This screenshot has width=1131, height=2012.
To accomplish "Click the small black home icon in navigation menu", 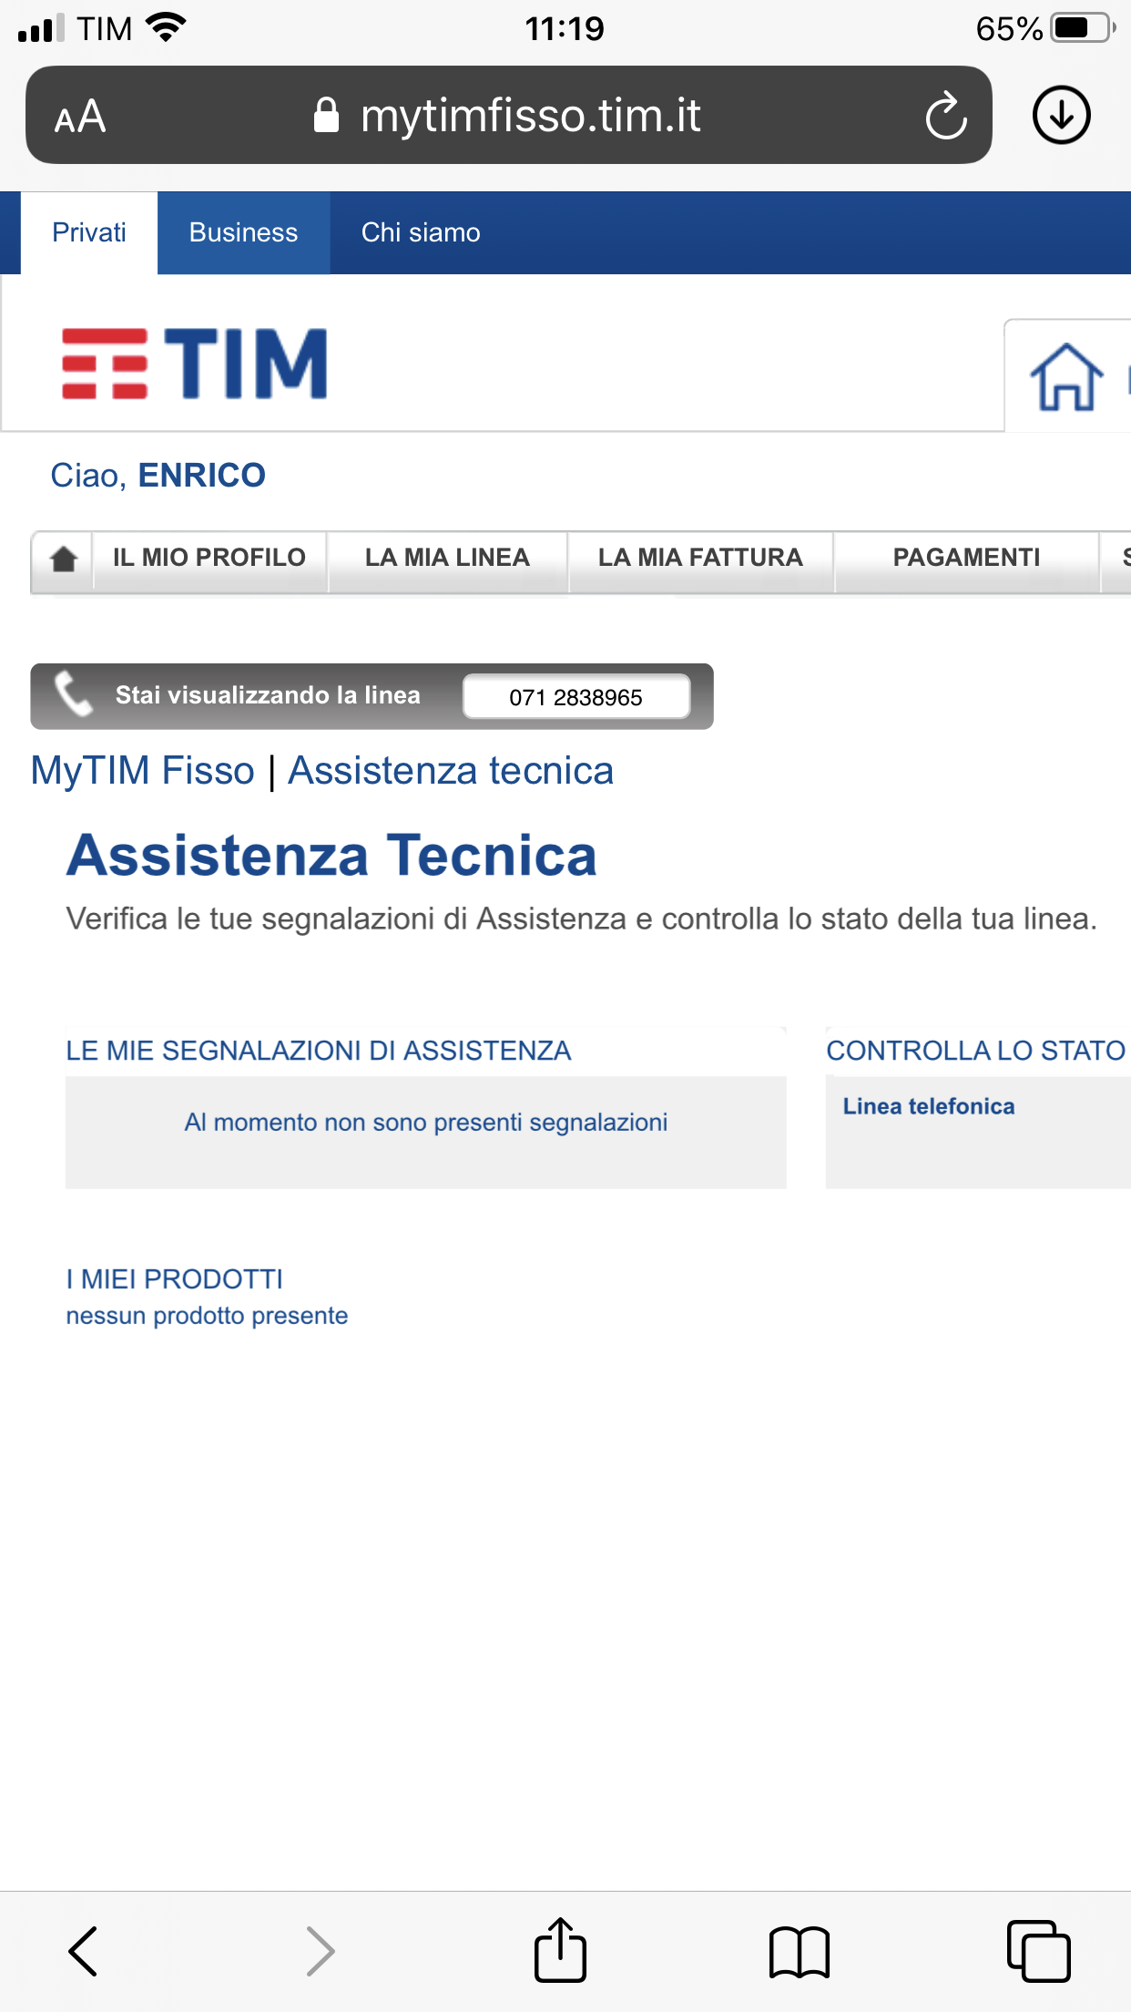I will tap(64, 559).
